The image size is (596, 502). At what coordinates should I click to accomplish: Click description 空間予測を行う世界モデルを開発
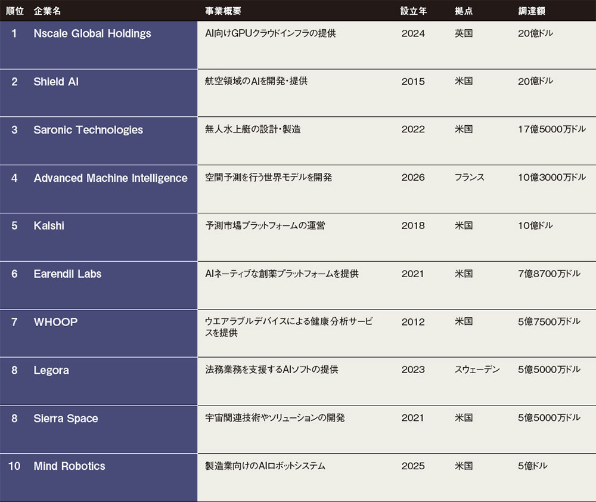[268, 177]
